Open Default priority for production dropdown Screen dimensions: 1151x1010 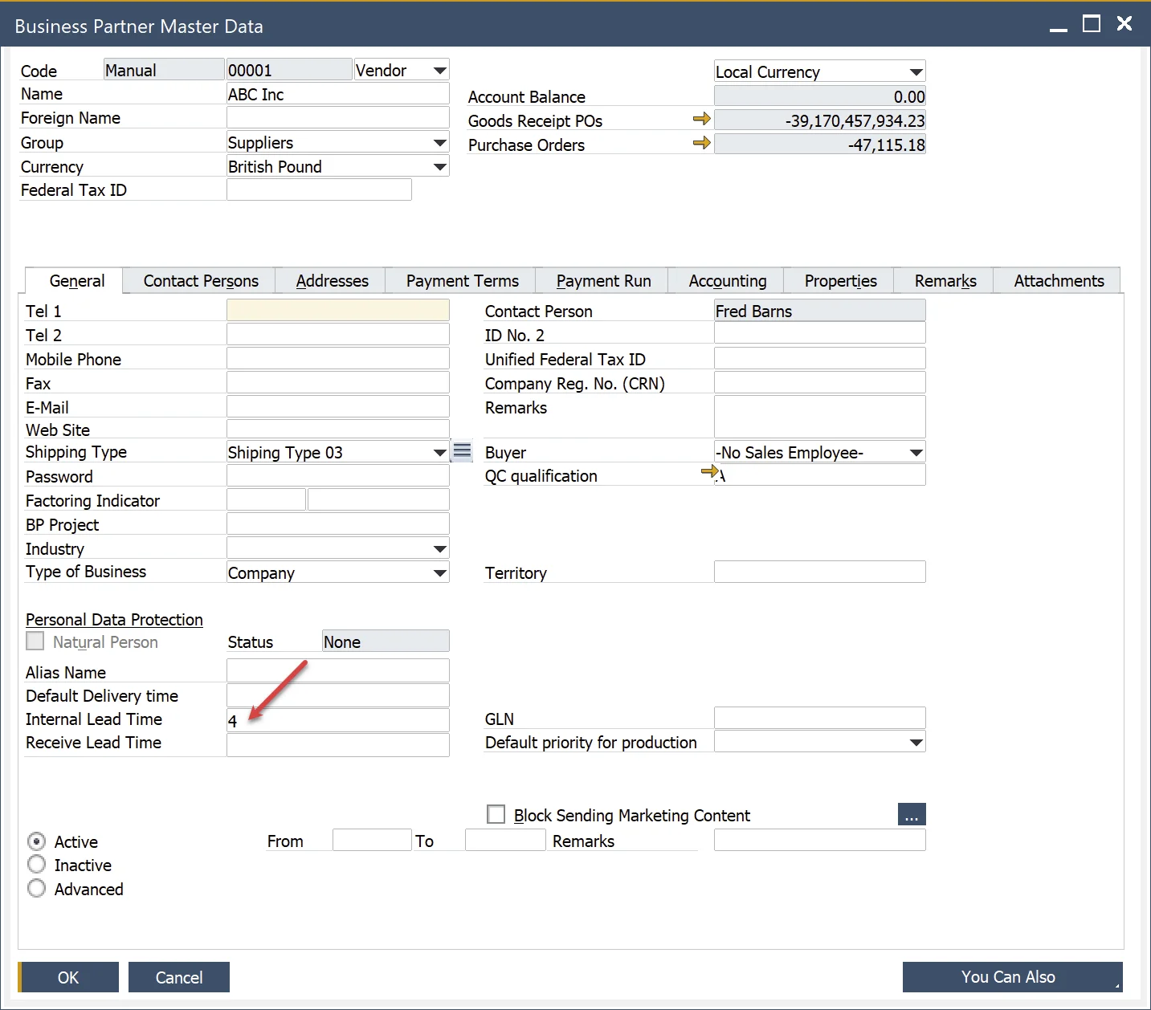point(916,743)
